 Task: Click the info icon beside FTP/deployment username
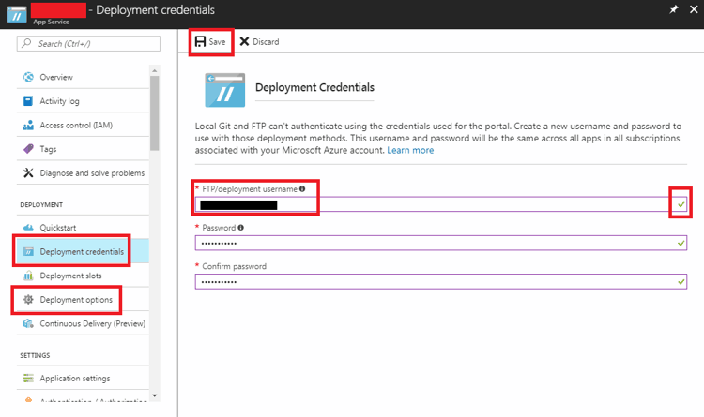[x=302, y=188]
